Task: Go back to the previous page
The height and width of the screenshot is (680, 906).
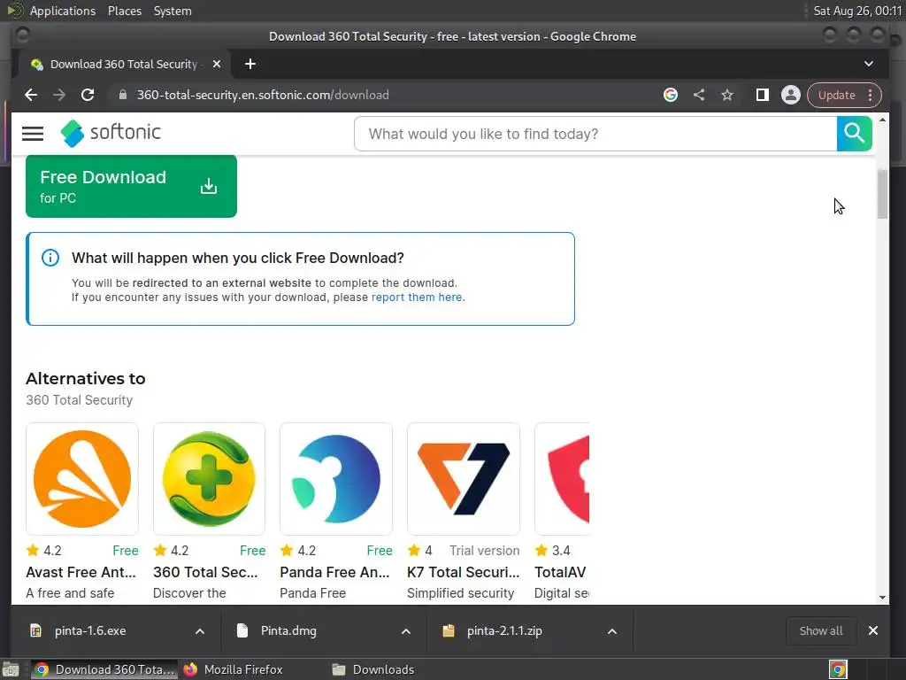Action: pyautogui.click(x=31, y=95)
